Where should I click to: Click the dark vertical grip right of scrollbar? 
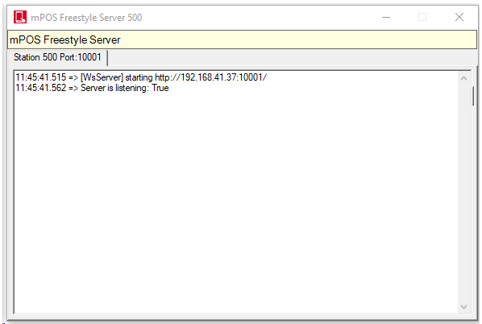click(x=473, y=96)
